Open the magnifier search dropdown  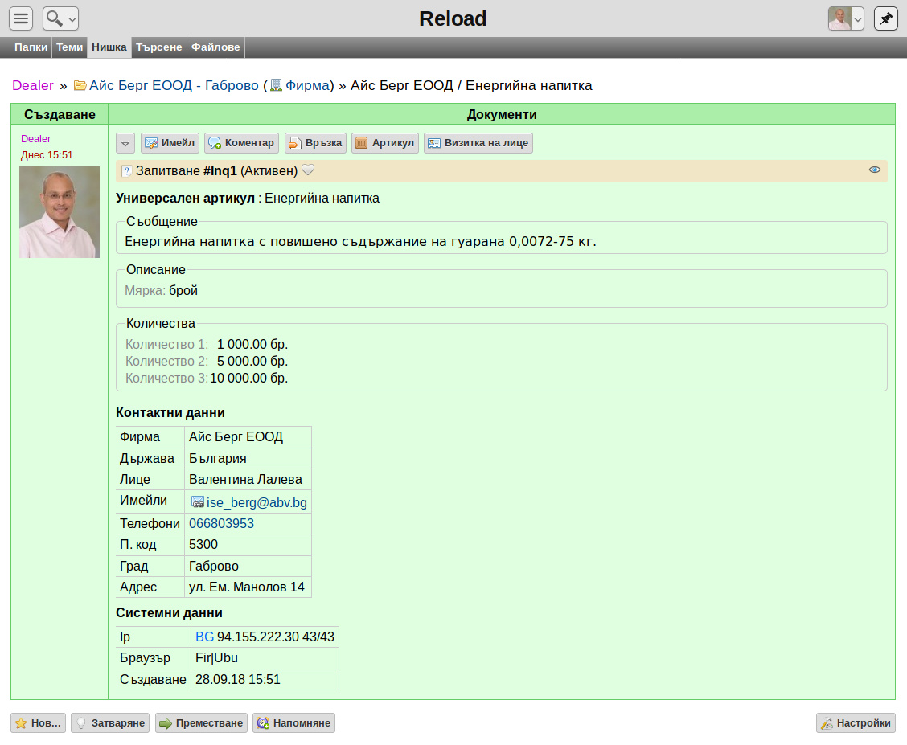60,18
